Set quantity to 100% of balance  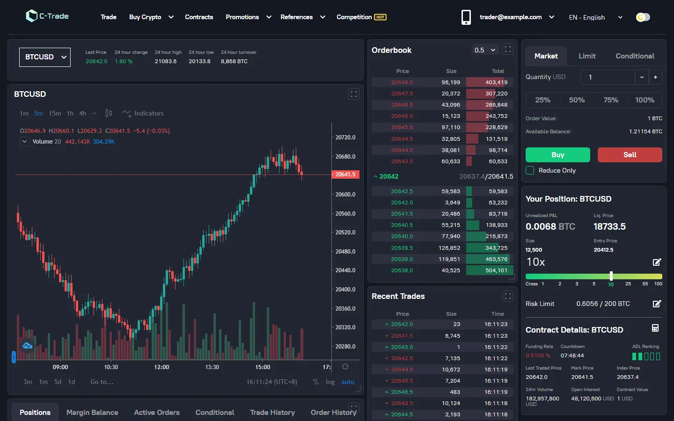pos(645,100)
